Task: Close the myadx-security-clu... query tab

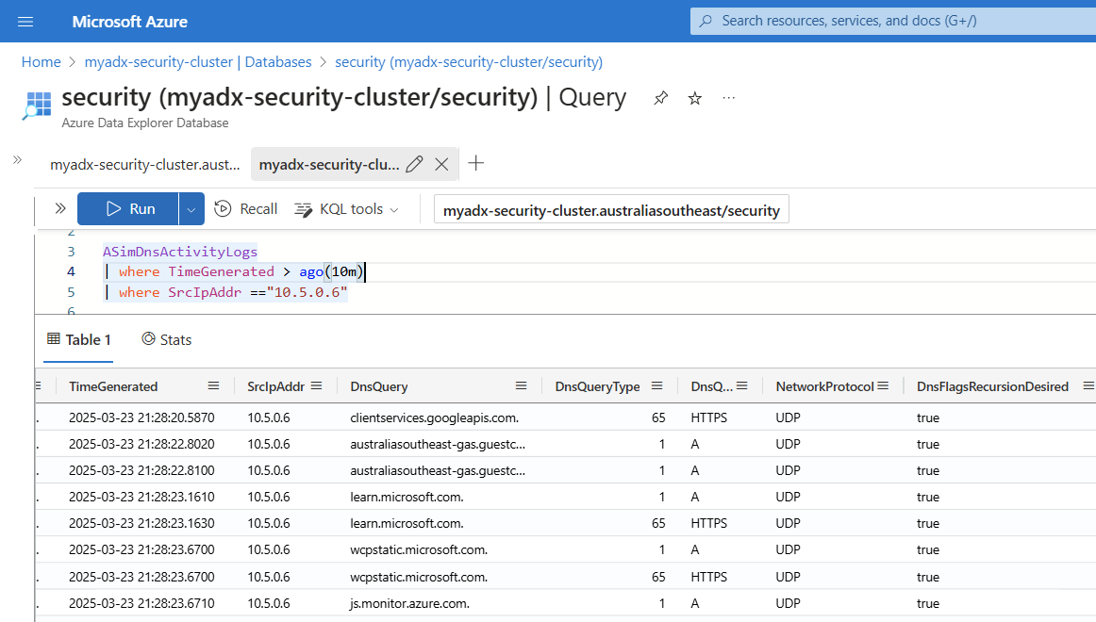Action: 441,164
